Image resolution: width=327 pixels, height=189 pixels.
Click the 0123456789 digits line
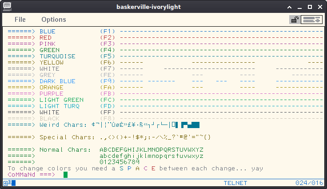(120, 162)
